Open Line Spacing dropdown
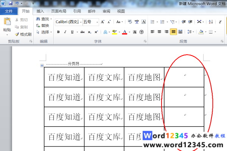Viewport: 227px width, 151px height. point(191,32)
